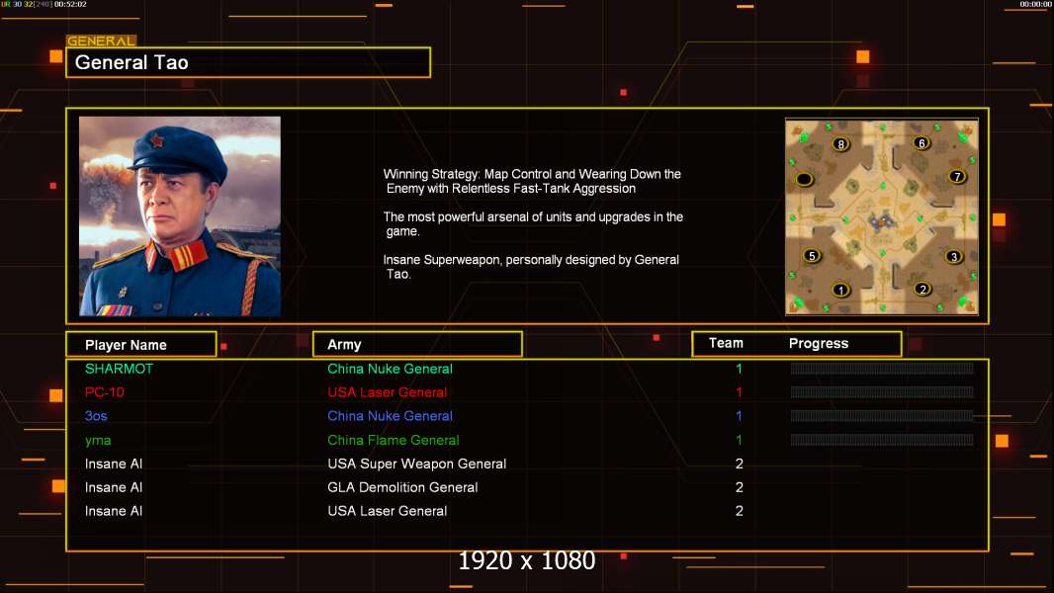Click start position 2 on the minimap
This screenshot has width=1054, height=593.
click(922, 289)
